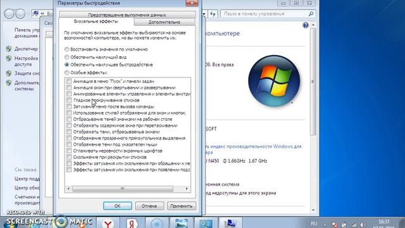Check 'Гладкое прокручивание списков'

tap(69, 100)
